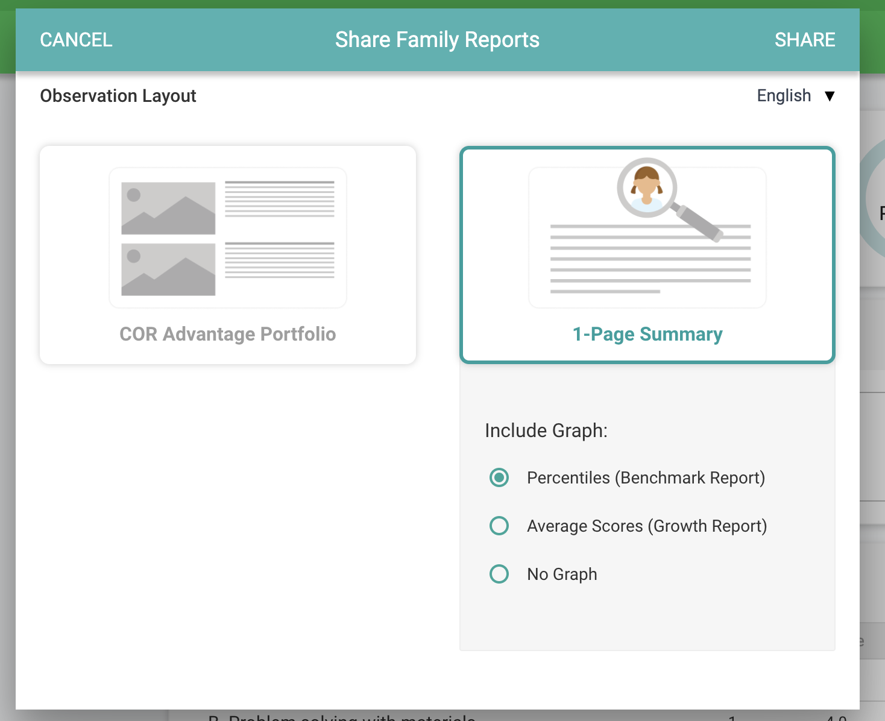The width and height of the screenshot is (885, 721).
Task: Cancel the Share Family Reports dialog
Action: (x=76, y=40)
